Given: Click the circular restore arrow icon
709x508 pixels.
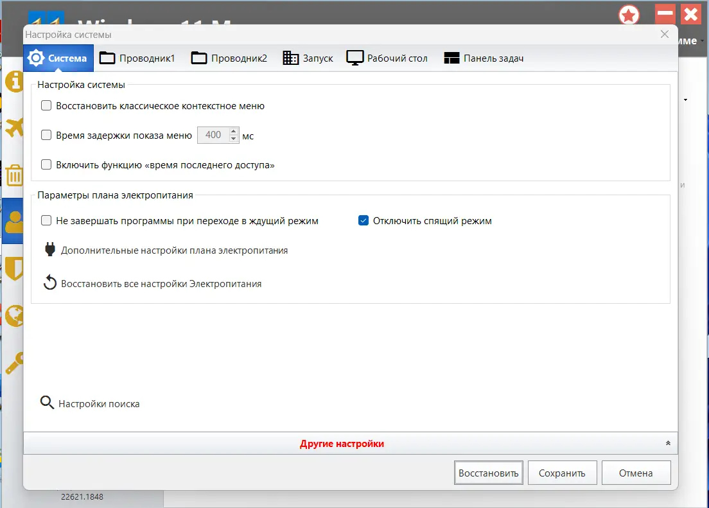Looking at the screenshot, I should click(x=49, y=283).
